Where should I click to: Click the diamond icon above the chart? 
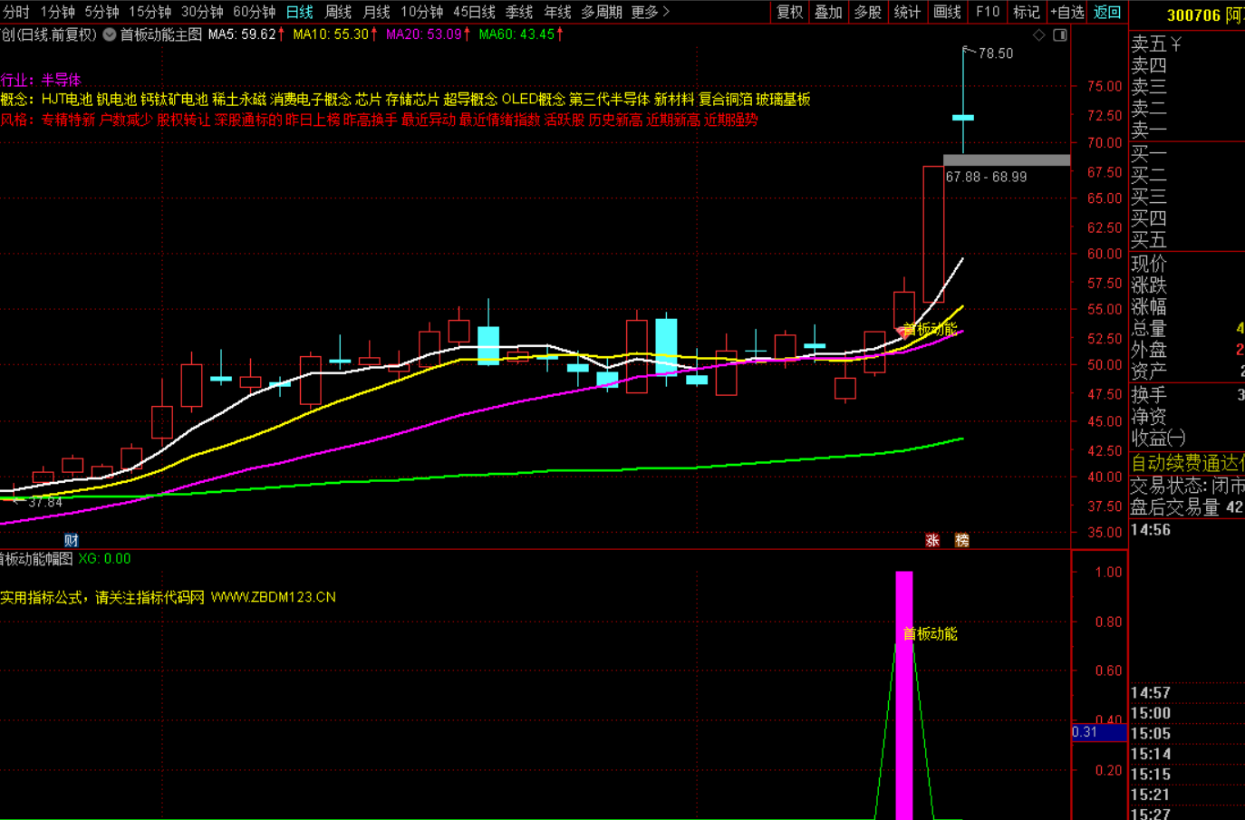click(x=1039, y=34)
